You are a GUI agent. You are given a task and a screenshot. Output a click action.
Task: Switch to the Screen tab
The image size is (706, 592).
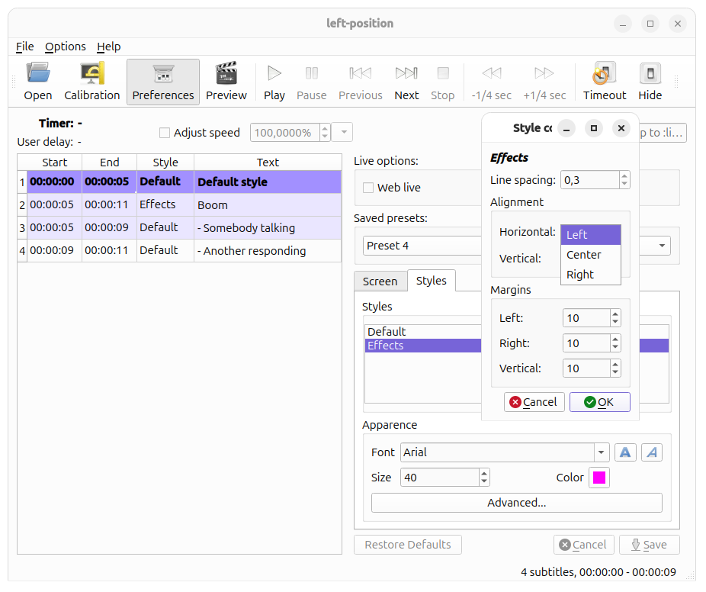[380, 282]
